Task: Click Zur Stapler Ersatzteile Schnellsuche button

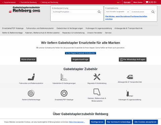Action: pos(80,53)
